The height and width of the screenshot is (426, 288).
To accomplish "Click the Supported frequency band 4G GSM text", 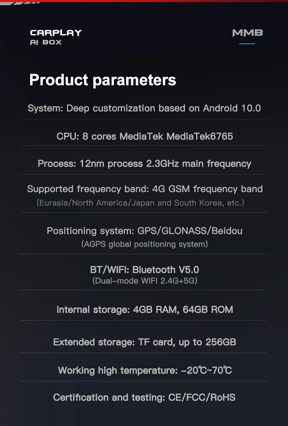I will tap(145, 189).
